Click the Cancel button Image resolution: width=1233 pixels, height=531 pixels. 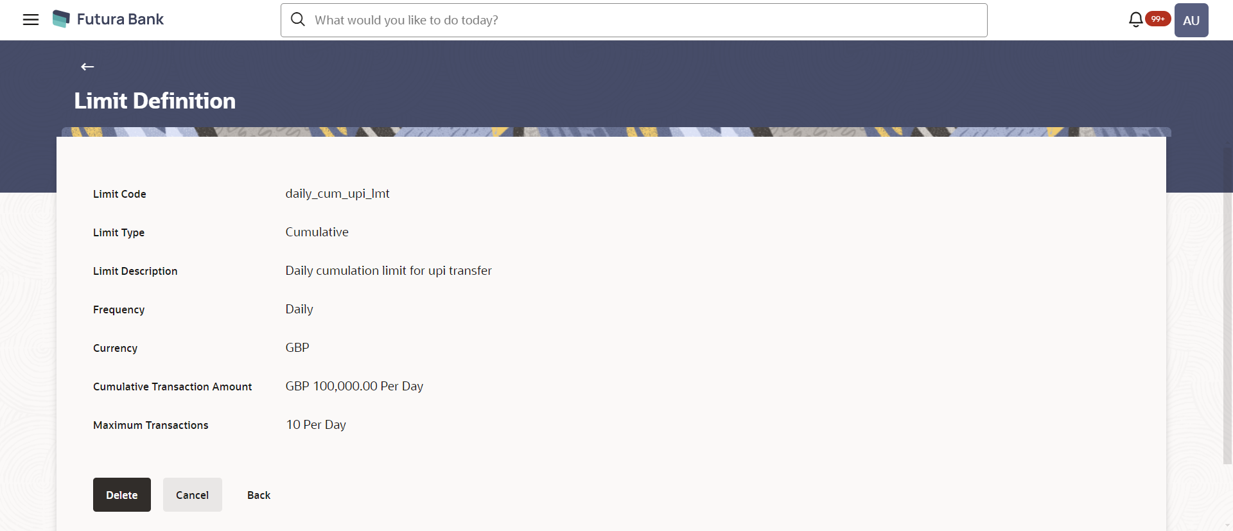tap(193, 494)
